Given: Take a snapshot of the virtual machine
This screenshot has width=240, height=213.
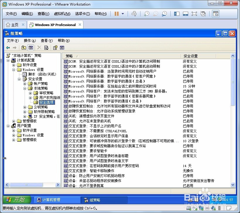Looking at the screenshot, I should 146,13.
